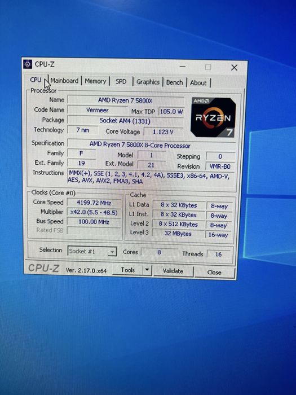Click the L1 Data value 8 x 32 KBytes
Image resolution: width=296 pixels, height=395 pixels.
tap(179, 205)
